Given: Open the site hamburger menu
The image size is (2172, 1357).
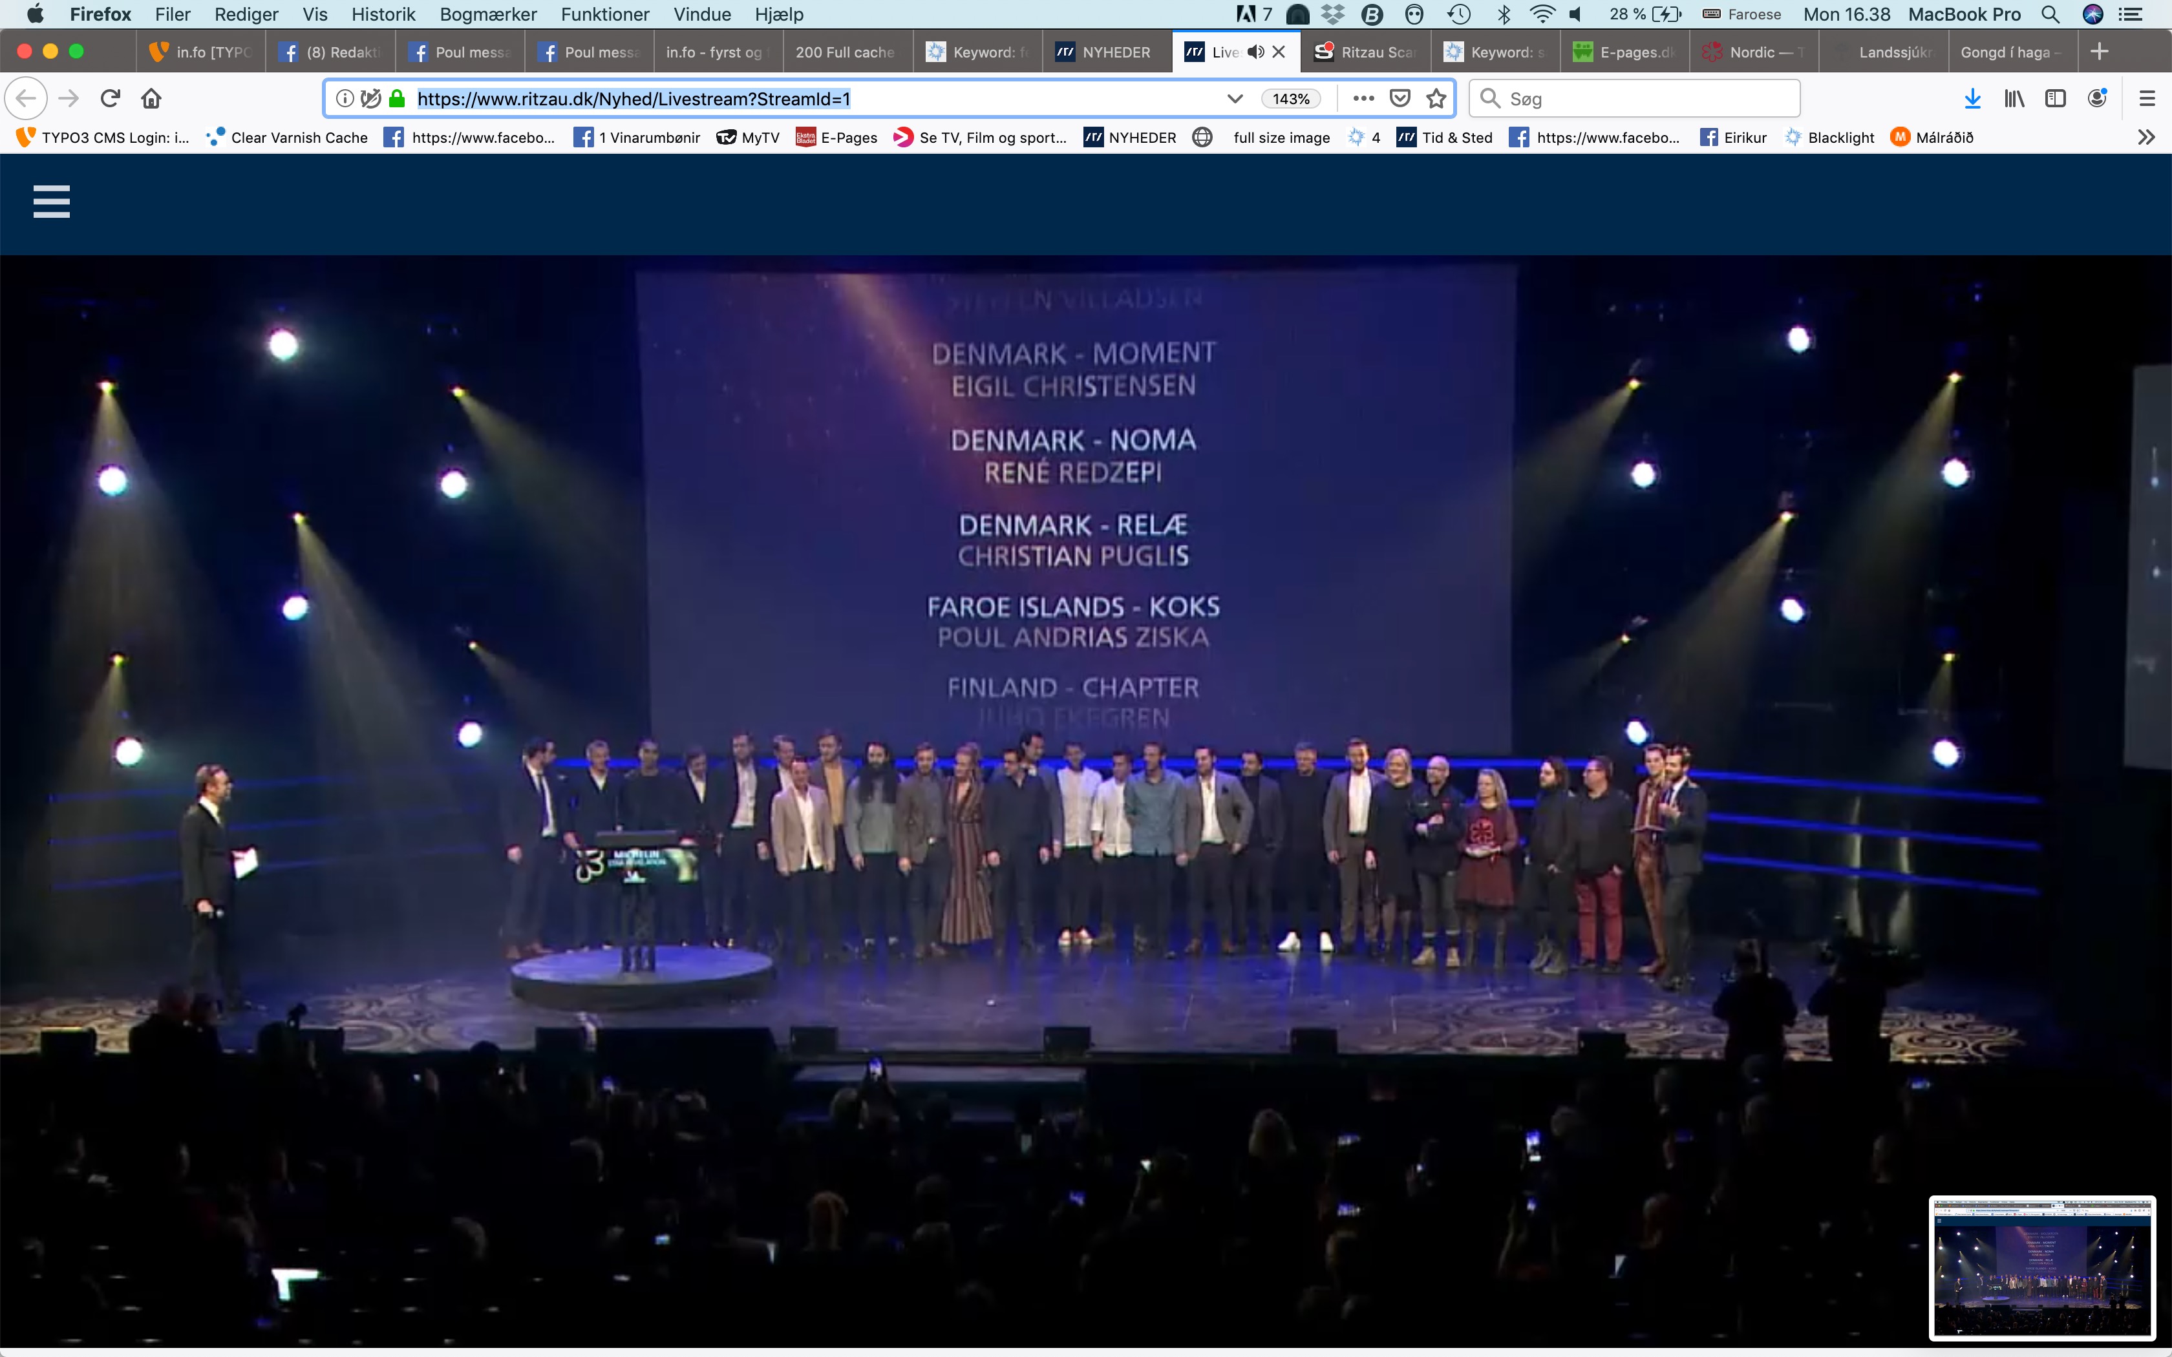Looking at the screenshot, I should point(51,201).
